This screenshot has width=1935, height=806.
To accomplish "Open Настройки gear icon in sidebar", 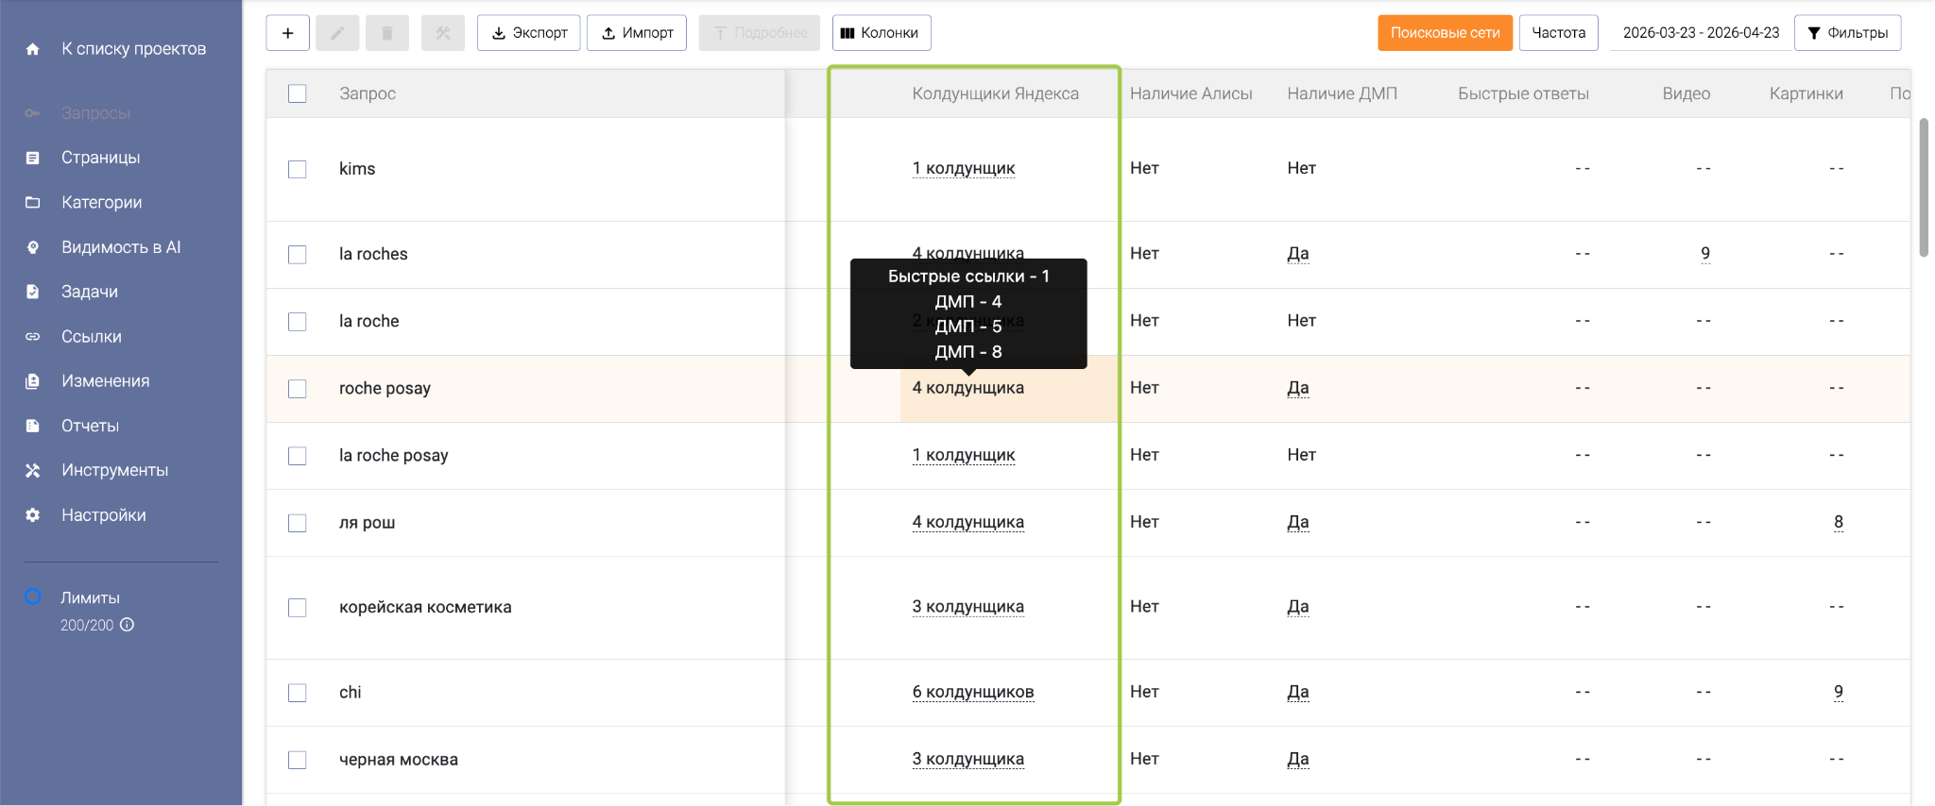I will [x=33, y=515].
